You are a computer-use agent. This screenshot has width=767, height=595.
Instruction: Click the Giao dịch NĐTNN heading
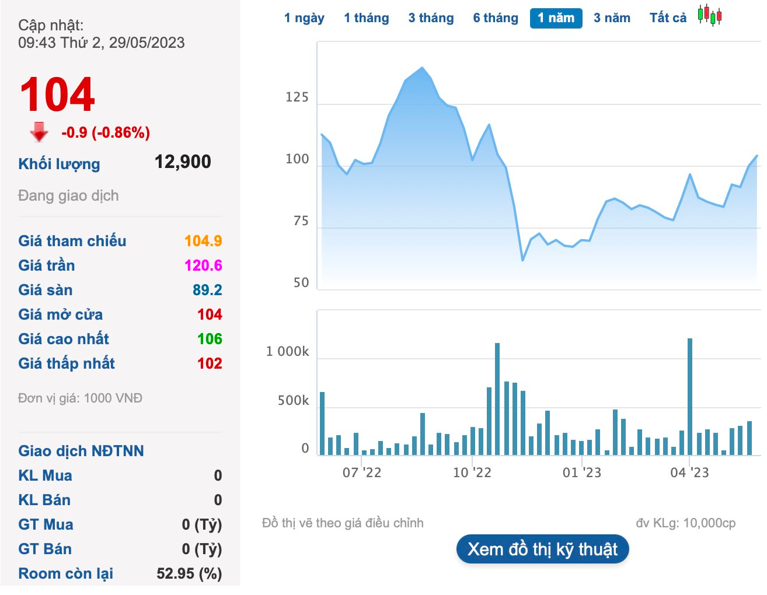pyautogui.click(x=81, y=451)
